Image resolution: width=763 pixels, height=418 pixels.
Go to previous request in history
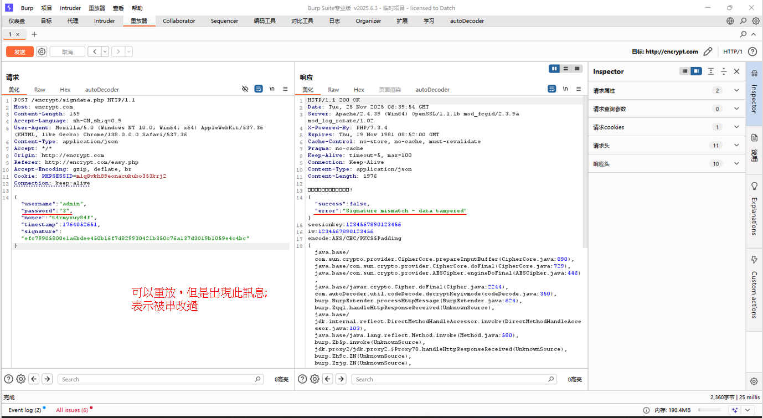pyautogui.click(x=95, y=51)
